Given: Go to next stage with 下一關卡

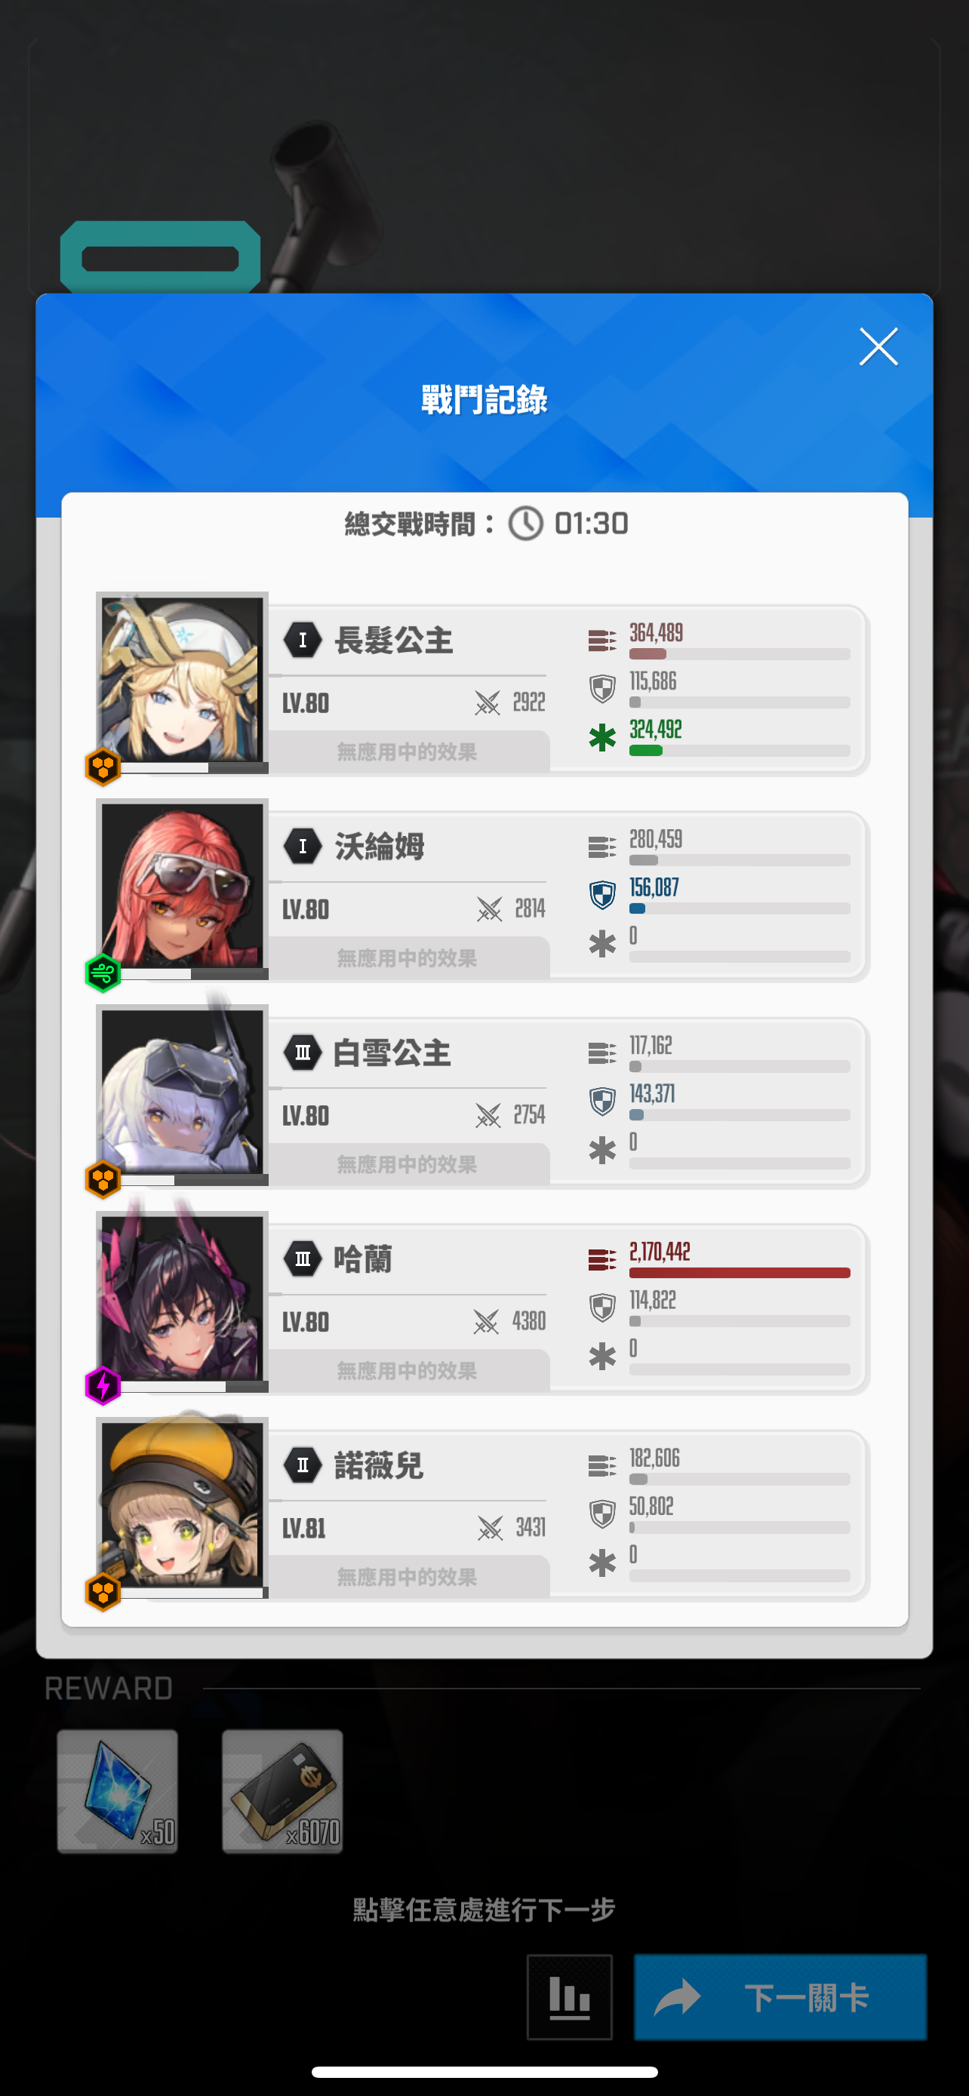Looking at the screenshot, I should coord(780,1996).
